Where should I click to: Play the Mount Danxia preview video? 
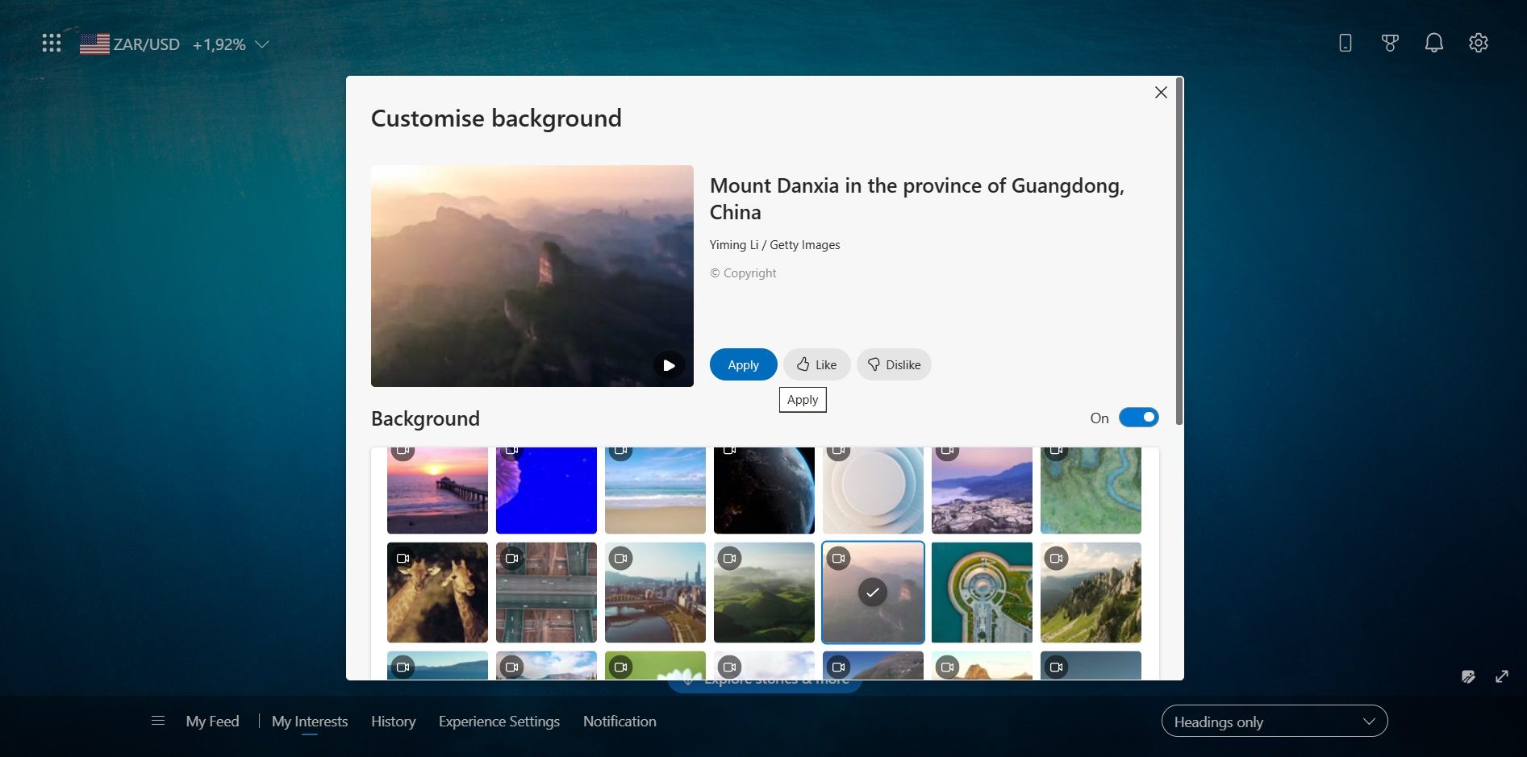point(669,364)
